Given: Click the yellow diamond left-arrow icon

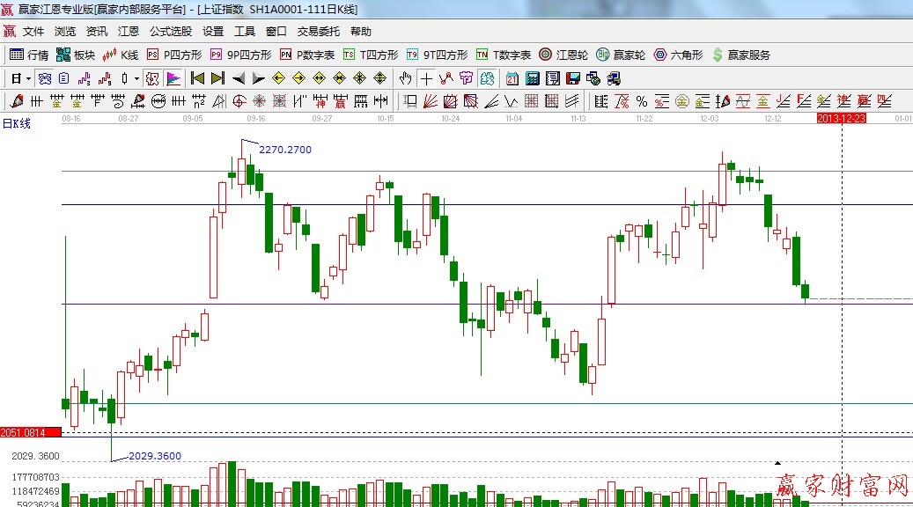Looking at the screenshot, I should pyautogui.click(x=279, y=78).
